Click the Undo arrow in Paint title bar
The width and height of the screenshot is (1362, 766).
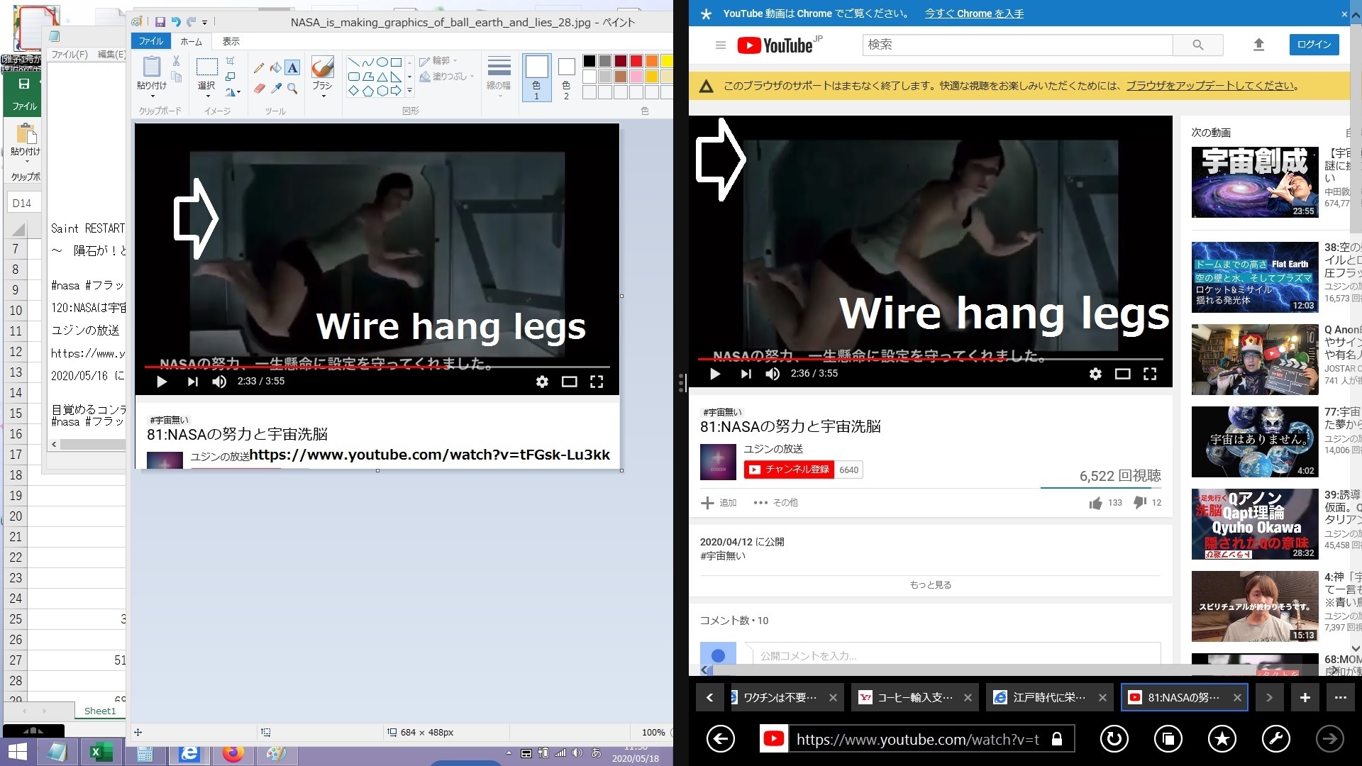click(176, 22)
